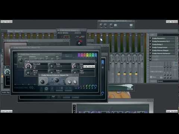Viewport: 179px width, 134px height.
Task: Click the second-from-right white knob in Stereo Enhancer
Action: [x=69, y=82]
